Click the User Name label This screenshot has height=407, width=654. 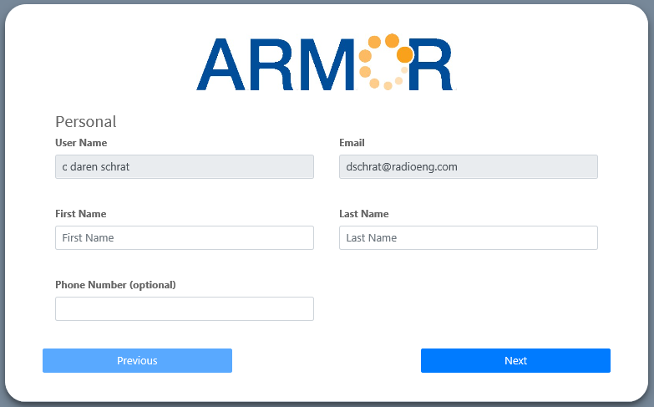(81, 143)
